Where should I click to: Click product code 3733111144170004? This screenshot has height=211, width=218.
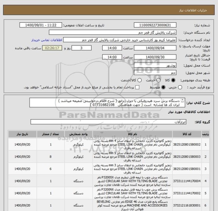tap(187, 181)
